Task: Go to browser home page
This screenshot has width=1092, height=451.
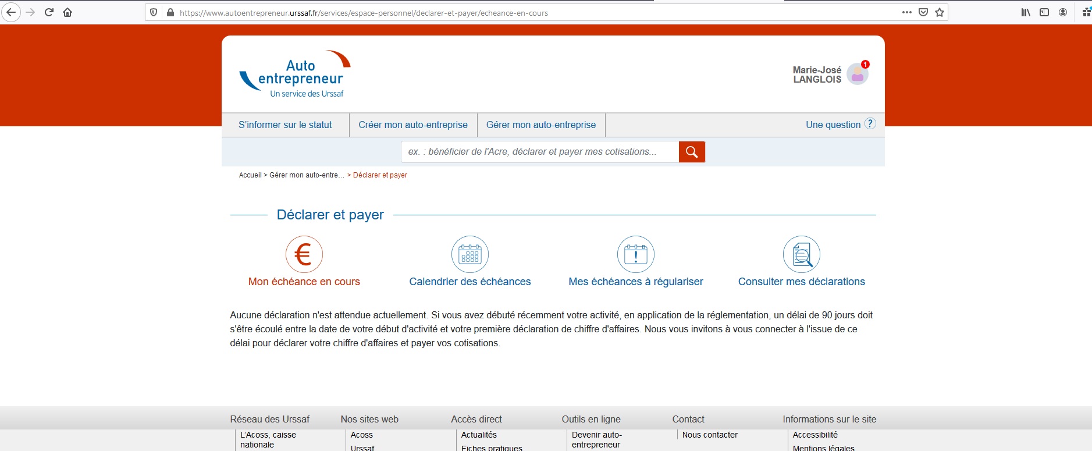Action: [x=67, y=12]
